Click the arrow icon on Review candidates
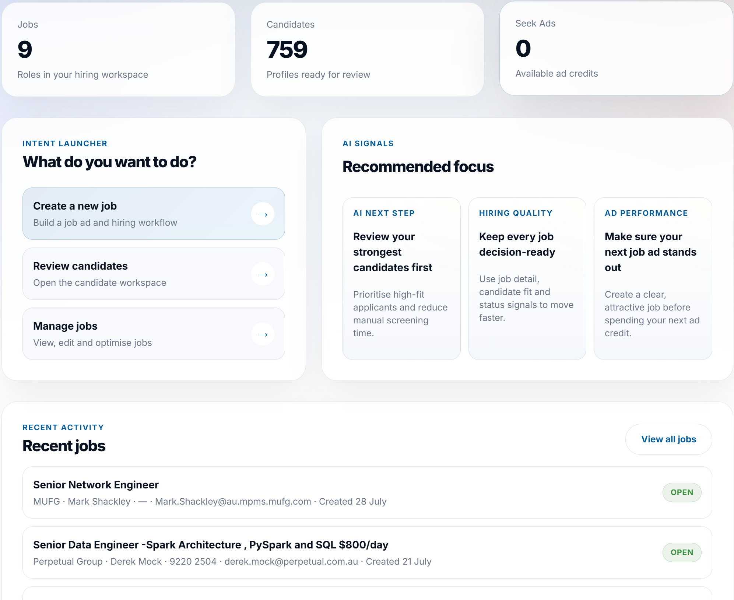 click(263, 274)
